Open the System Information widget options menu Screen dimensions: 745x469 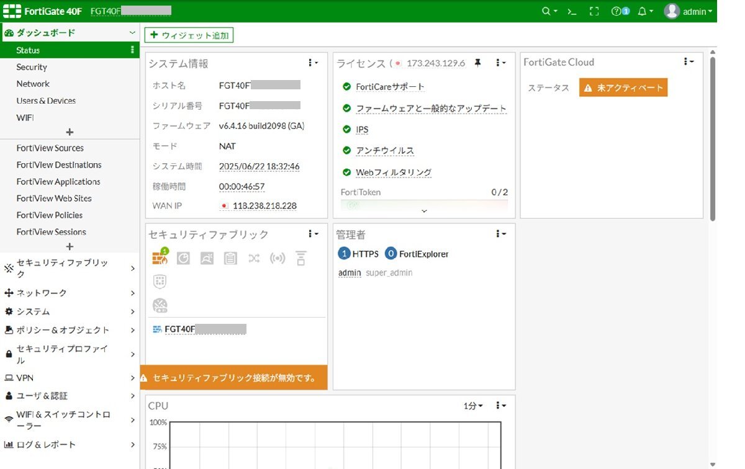tap(312, 61)
